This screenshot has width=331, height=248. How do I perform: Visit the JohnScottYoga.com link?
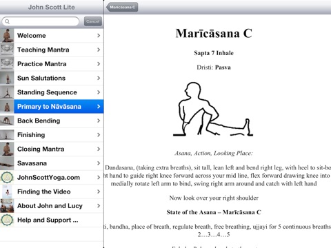pyautogui.click(x=52, y=178)
